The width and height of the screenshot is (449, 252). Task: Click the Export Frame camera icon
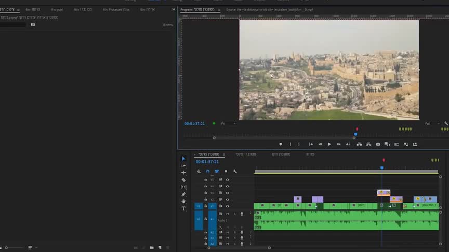378,144
